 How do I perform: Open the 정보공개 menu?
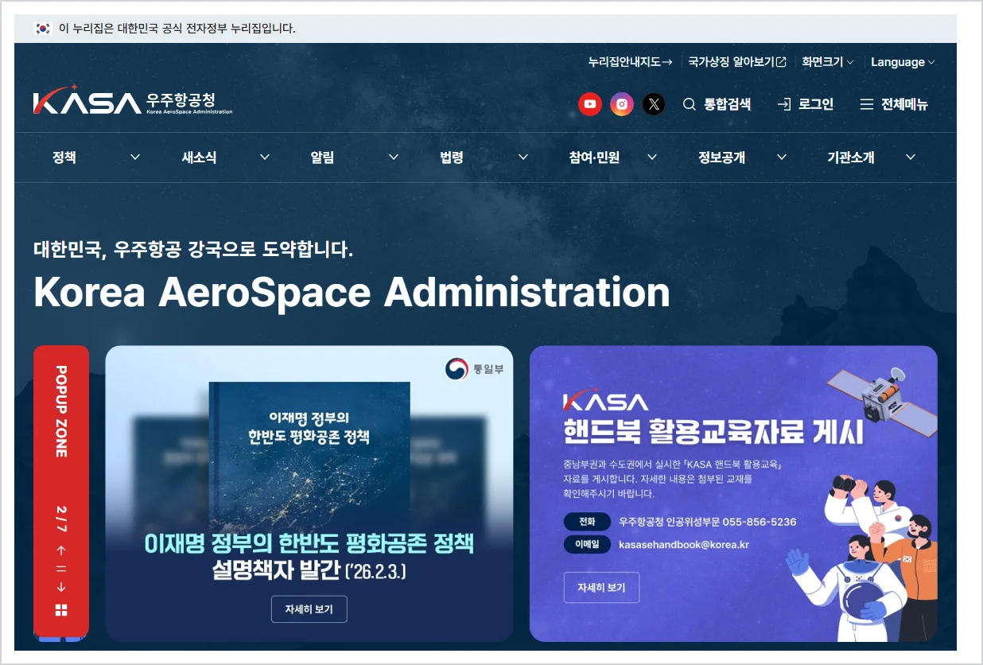point(721,157)
